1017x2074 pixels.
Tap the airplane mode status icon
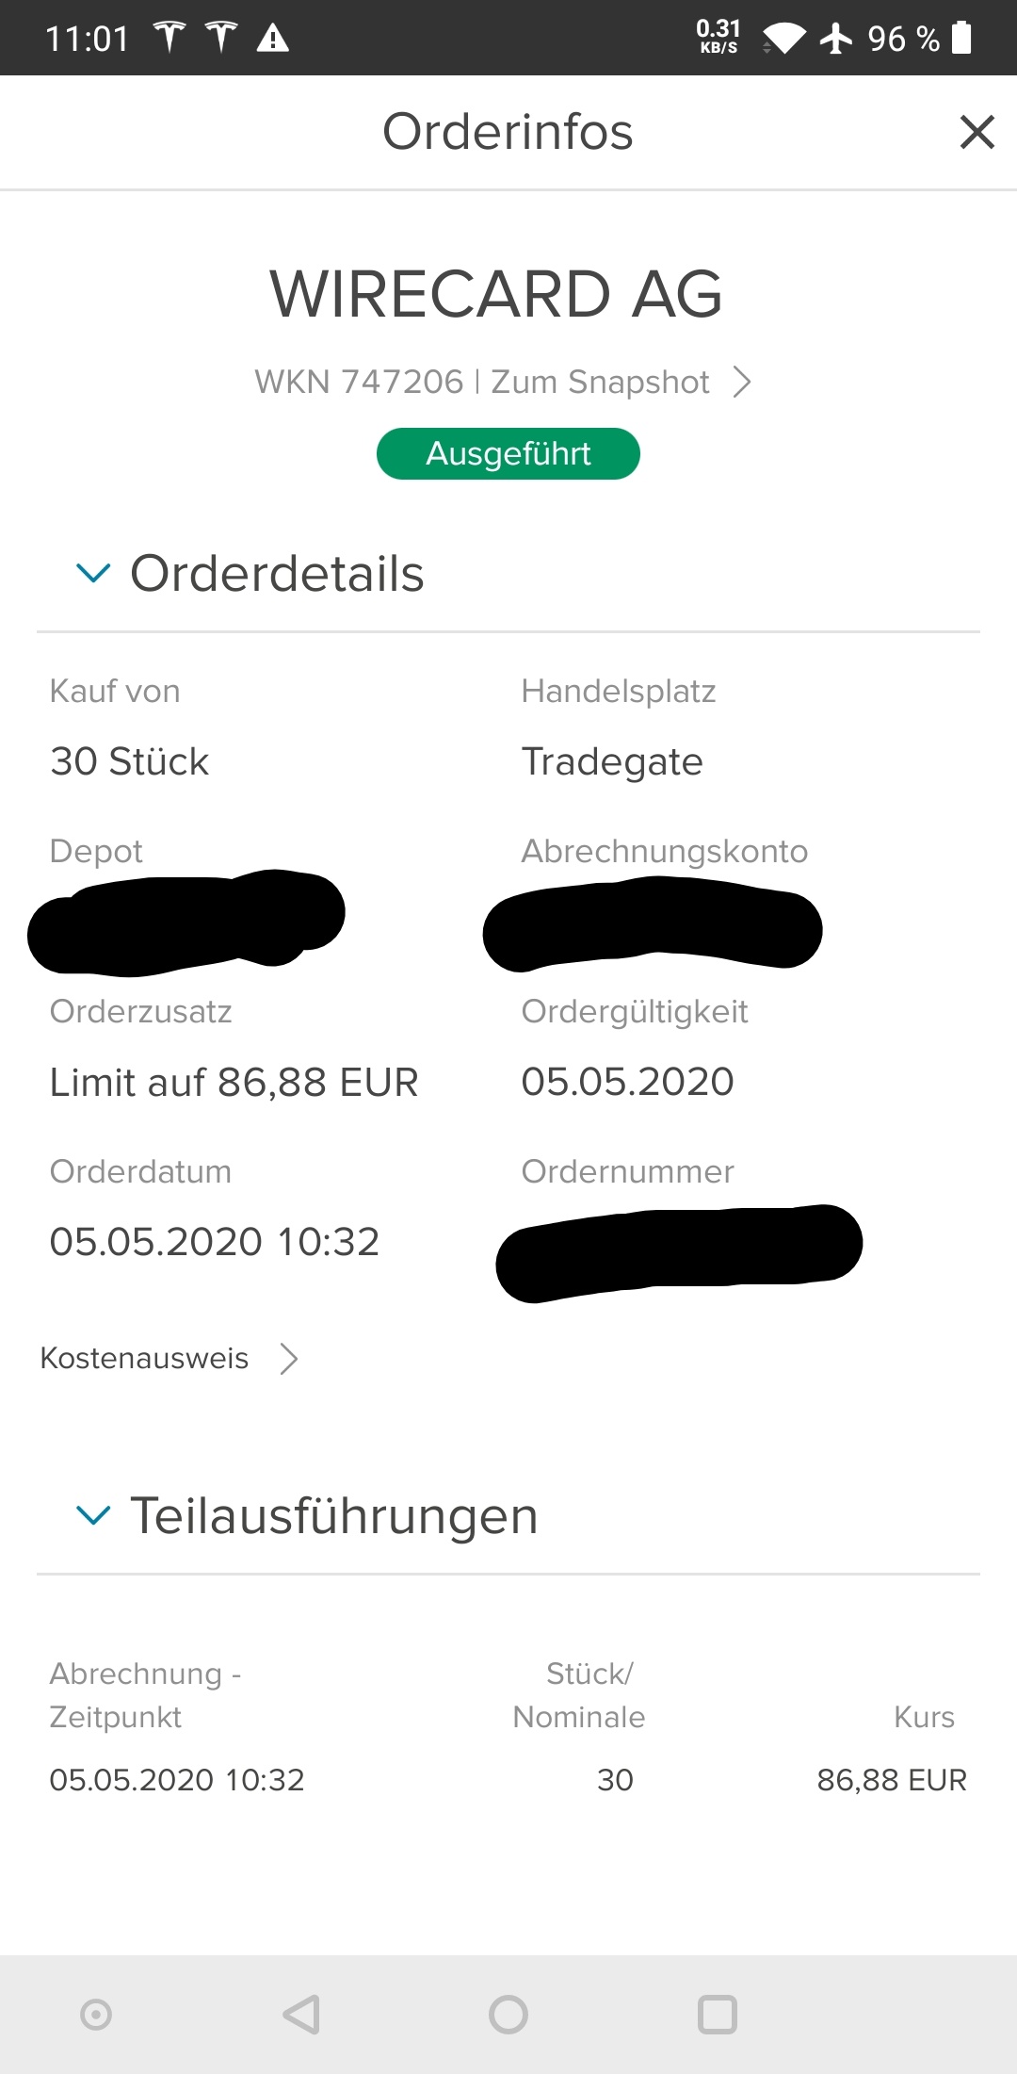(834, 38)
